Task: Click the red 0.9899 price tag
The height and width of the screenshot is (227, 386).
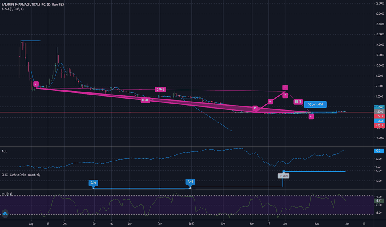Action: [379, 125]
